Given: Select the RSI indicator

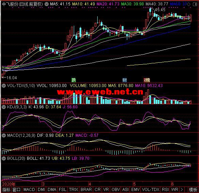Looking at the screenshot, I should click(x=165, y=190).
